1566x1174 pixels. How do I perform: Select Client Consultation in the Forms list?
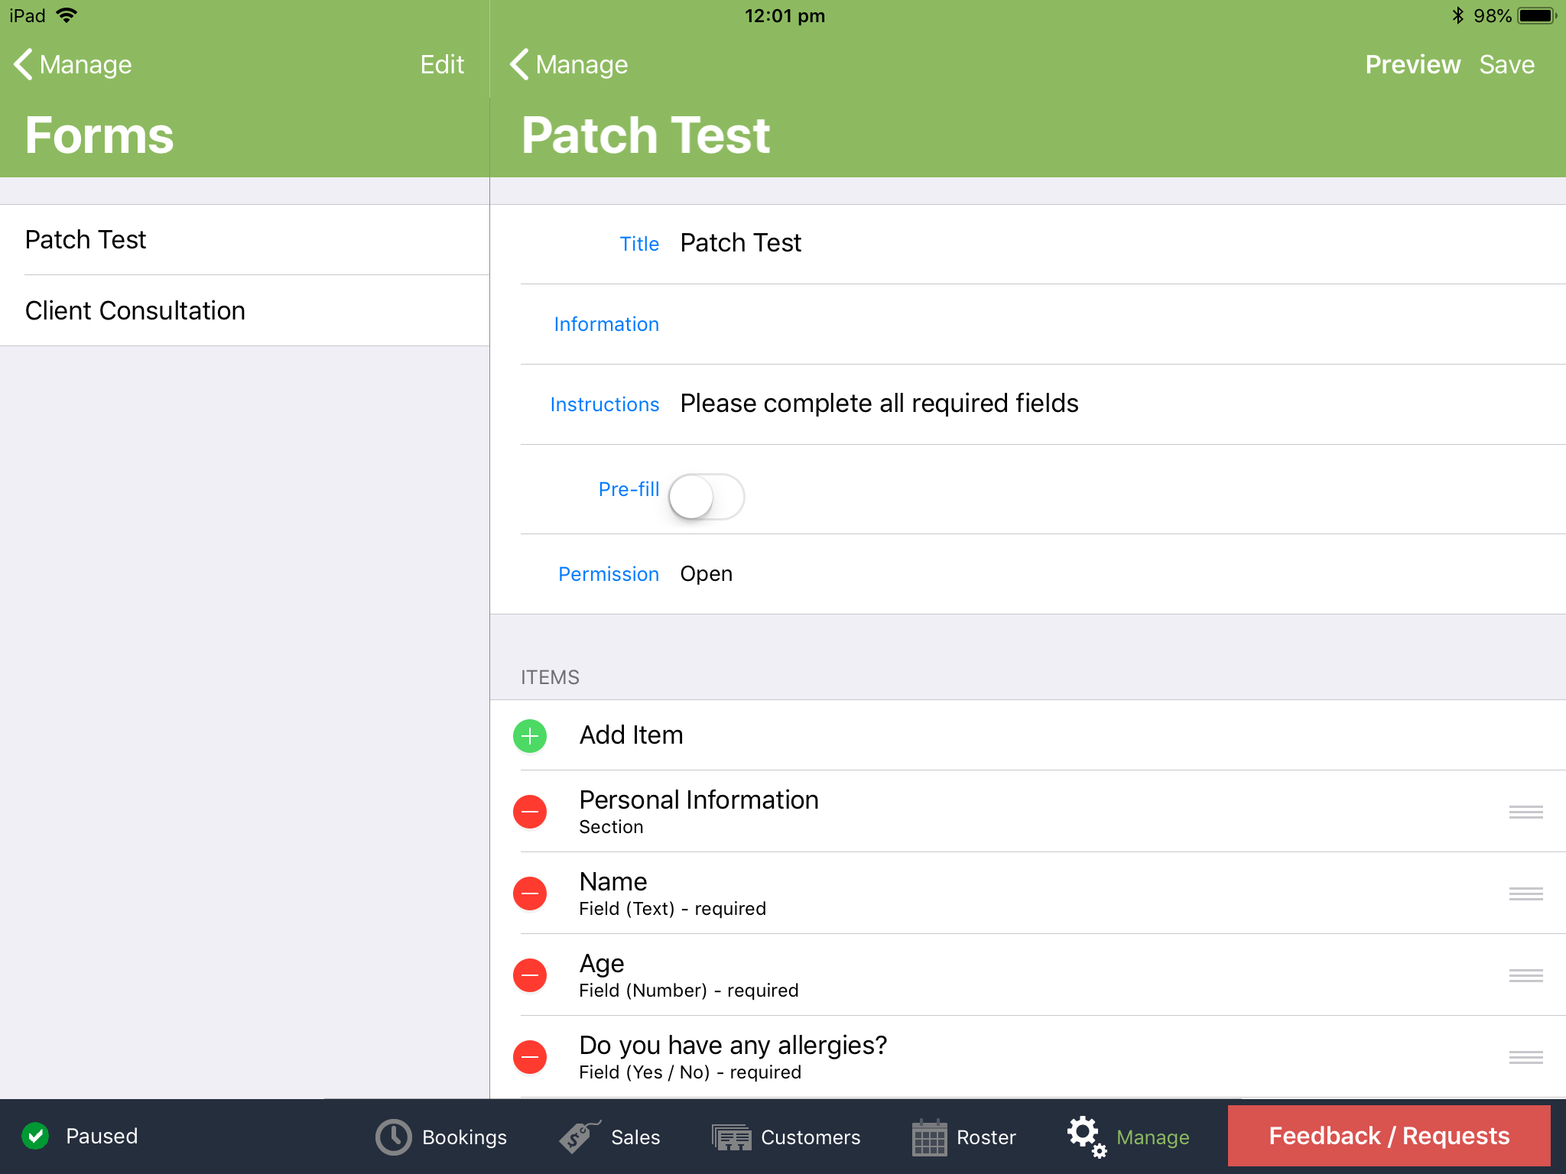[x=135, y=310]
